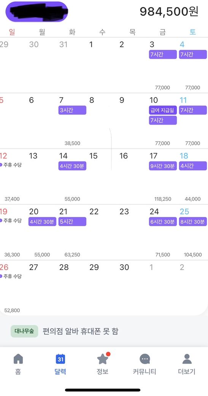
Task: Tap the 주휴 수당 entry on the 26th
Action: [11, 276]
